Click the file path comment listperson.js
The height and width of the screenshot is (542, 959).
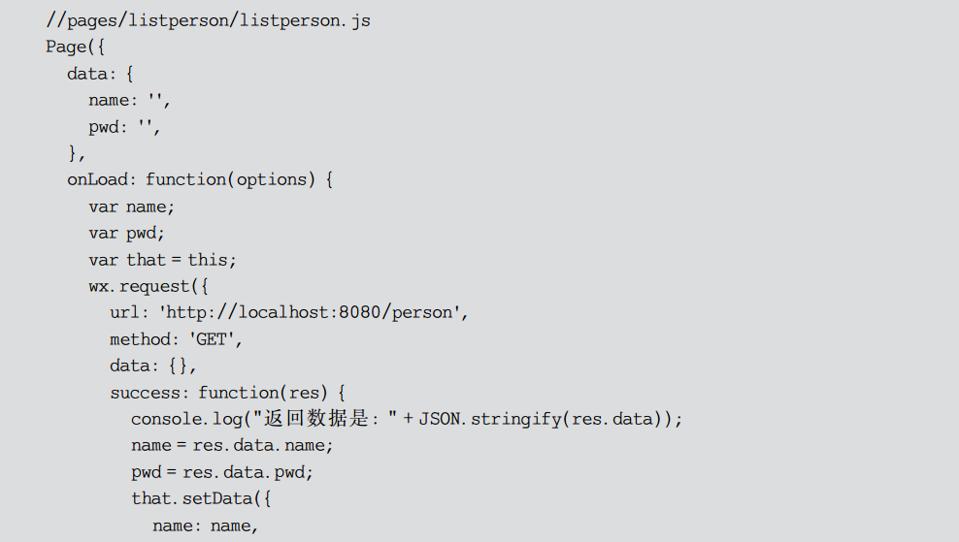tap(208, 20)
